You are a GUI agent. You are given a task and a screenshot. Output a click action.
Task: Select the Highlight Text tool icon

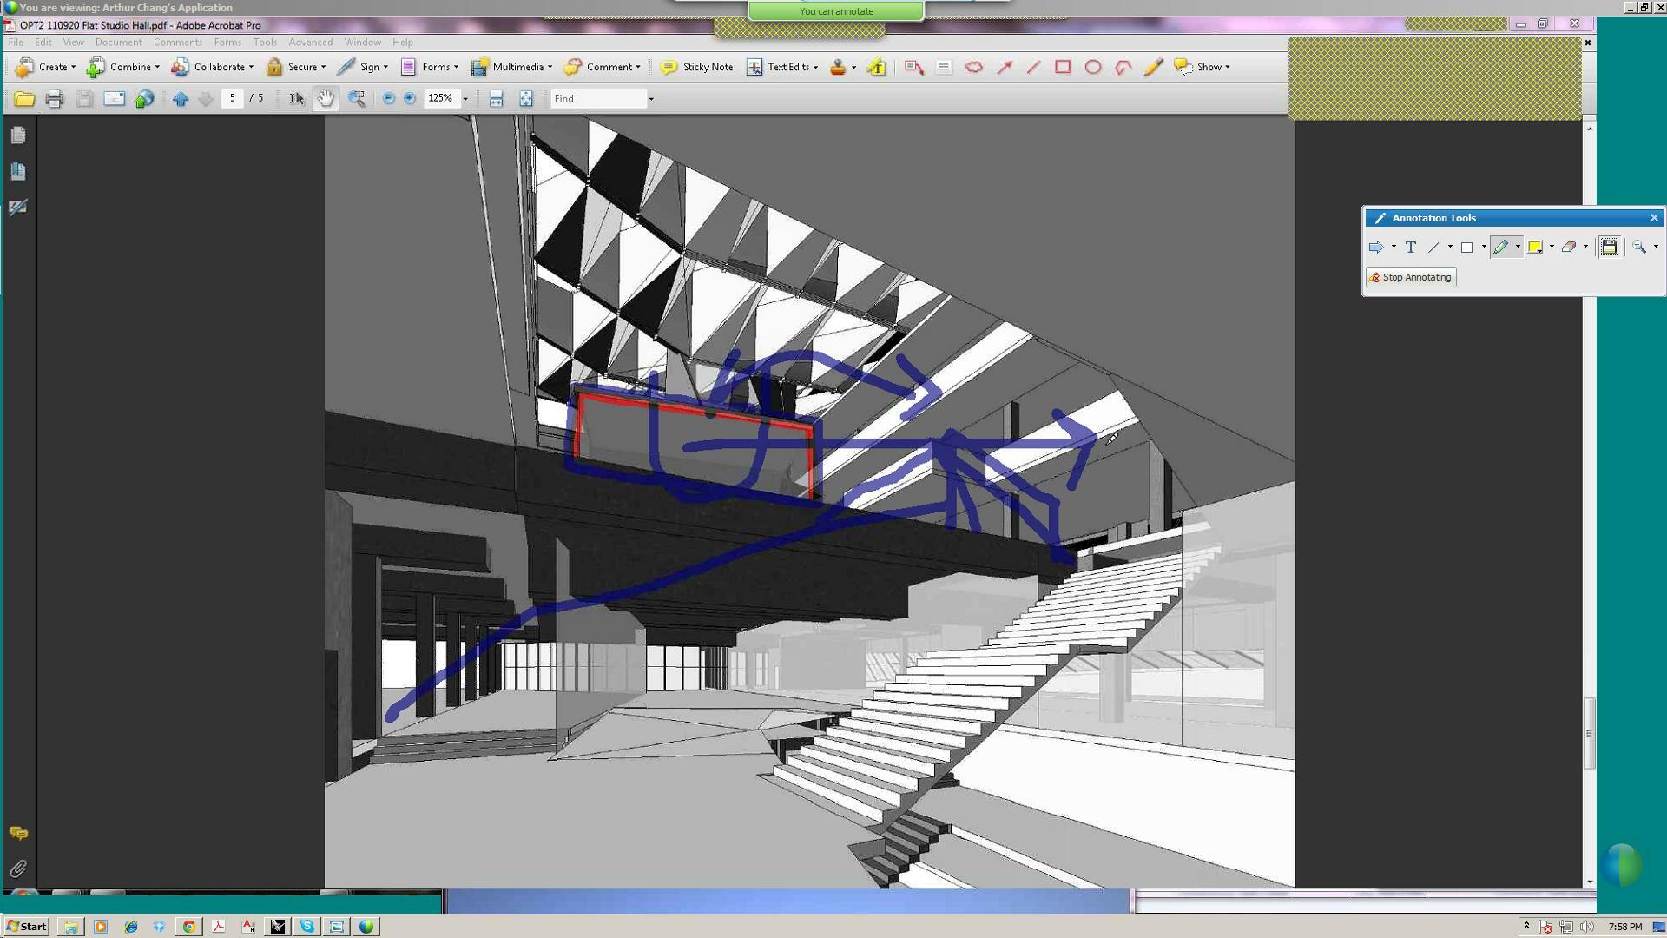click(x=877, y=67)
